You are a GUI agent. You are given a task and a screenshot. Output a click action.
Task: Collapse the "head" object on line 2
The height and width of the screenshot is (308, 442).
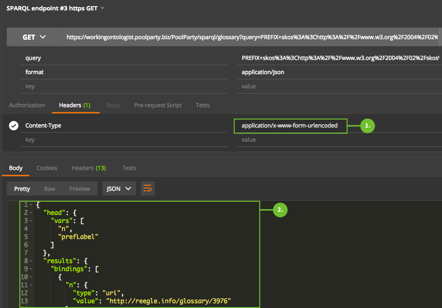tap(31, 213)
